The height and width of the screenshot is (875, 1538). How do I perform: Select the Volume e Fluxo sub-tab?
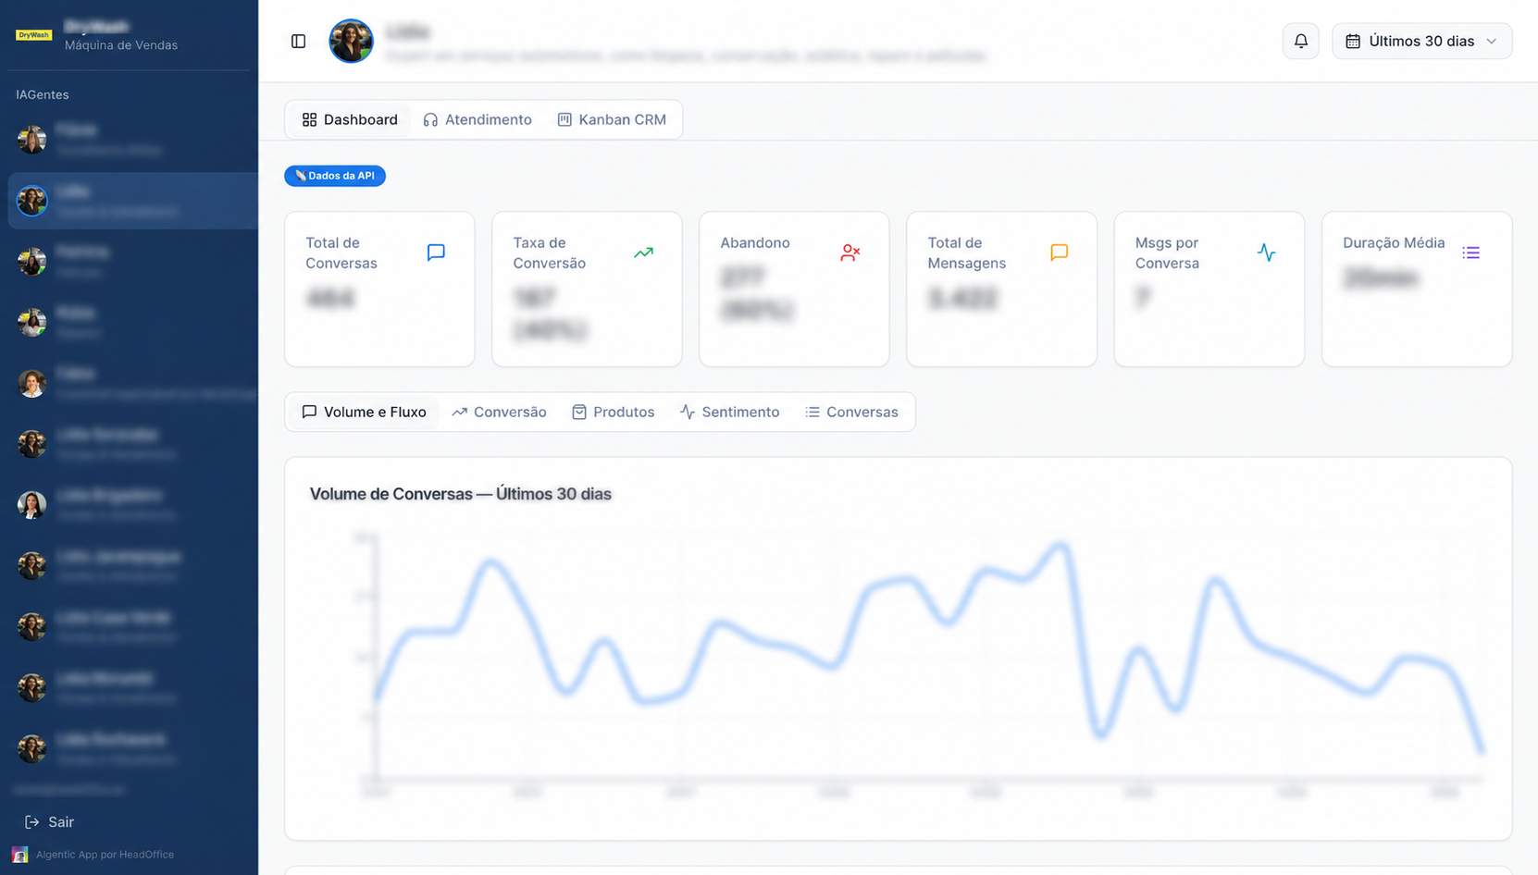coord(365,413)
